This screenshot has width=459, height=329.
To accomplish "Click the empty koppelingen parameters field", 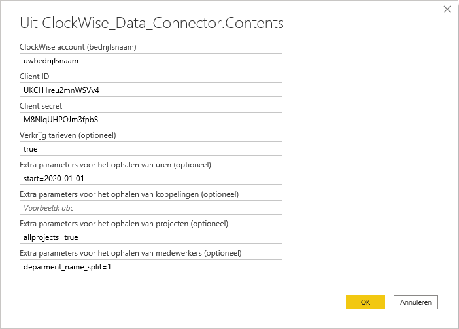I will point(151,207).
